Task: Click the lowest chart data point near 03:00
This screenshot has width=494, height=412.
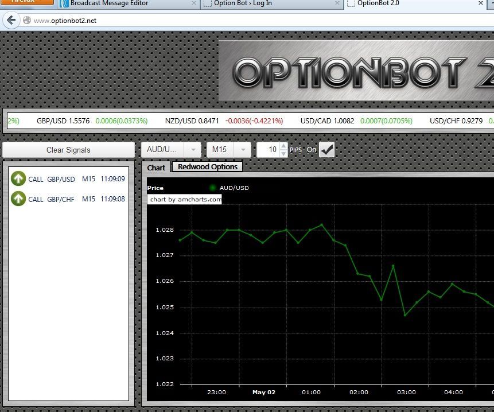Action: tap(405, 315)
